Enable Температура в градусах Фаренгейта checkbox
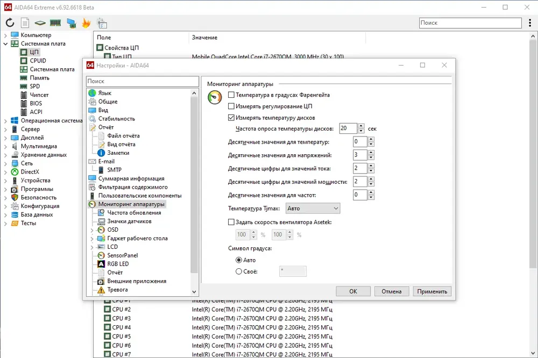Viewport: 538px width, 358px height. coord(231,95)
